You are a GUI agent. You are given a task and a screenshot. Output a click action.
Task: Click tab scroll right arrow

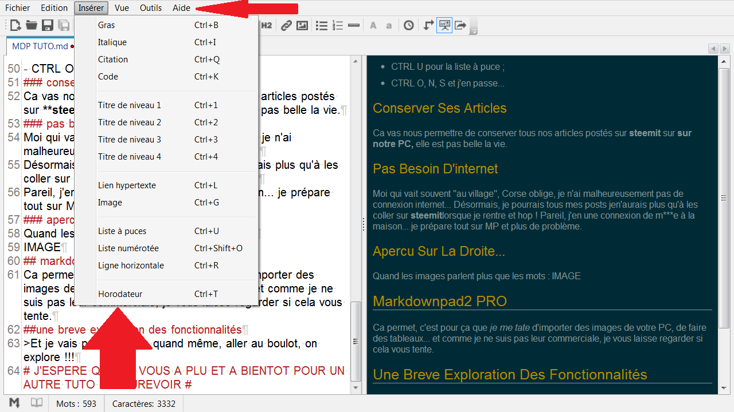[724, 49]
